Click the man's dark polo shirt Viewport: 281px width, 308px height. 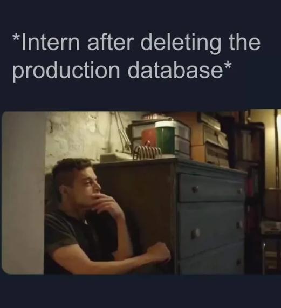pos(79,236)
